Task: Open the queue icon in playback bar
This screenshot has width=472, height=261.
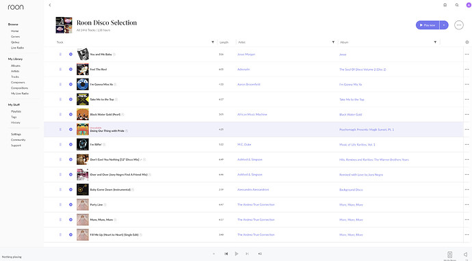Action: pyautogui.click(x=260, y=253)
